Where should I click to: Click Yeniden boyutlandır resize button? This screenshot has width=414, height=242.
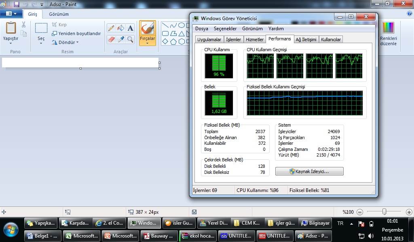[76, 33]
